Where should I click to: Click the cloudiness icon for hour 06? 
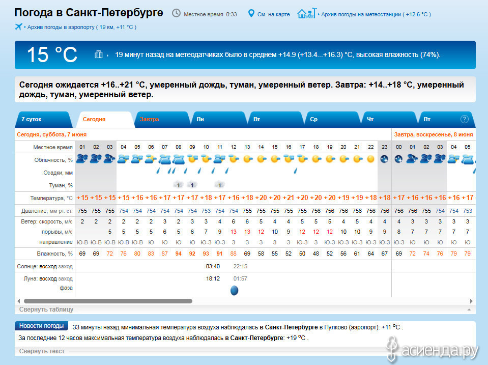151,159
